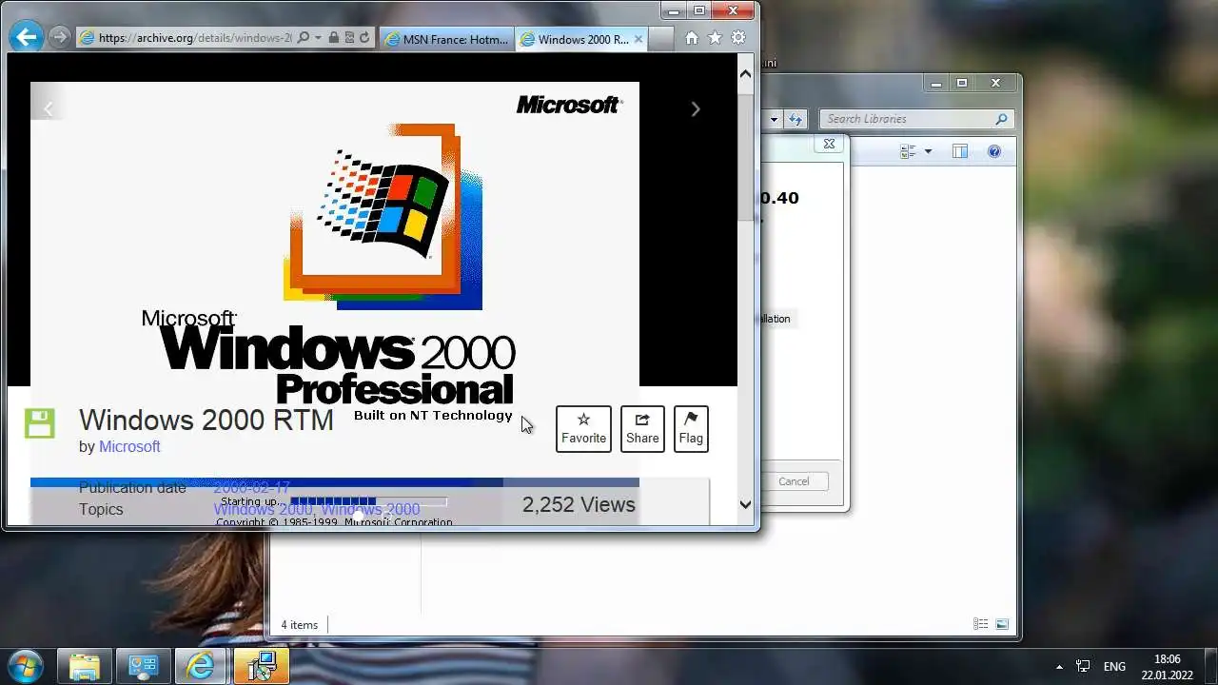Image resolution: width=1218 pixels, height=685 pixels.
Task: Click IE vertical scrollbar up arrow
Action: [x=745, y=73]
